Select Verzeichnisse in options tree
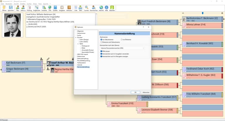Screen dimensions: 225x121 [x=81, y=33]
